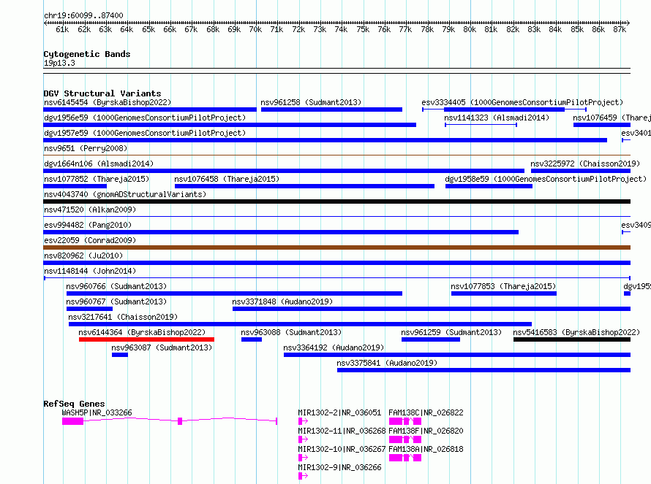Click the MIR1302-10 gene arrow glyph
The width and height of the screenshot is (651, 484).
coord(303,458)
